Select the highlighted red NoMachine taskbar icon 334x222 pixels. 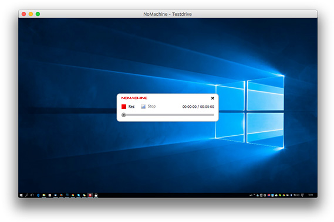click(x=90, y=195)
